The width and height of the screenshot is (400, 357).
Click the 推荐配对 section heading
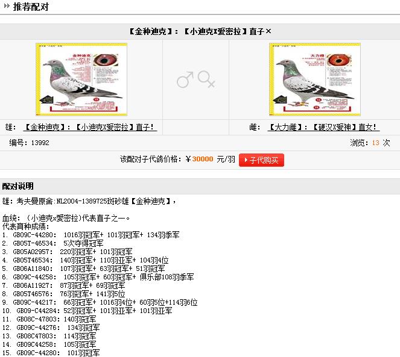pyautogui.click(x=31, y=7)
